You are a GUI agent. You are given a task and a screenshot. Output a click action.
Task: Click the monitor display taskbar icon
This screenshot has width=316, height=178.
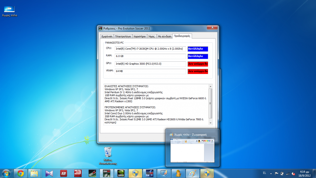click(x=164, y=173)
